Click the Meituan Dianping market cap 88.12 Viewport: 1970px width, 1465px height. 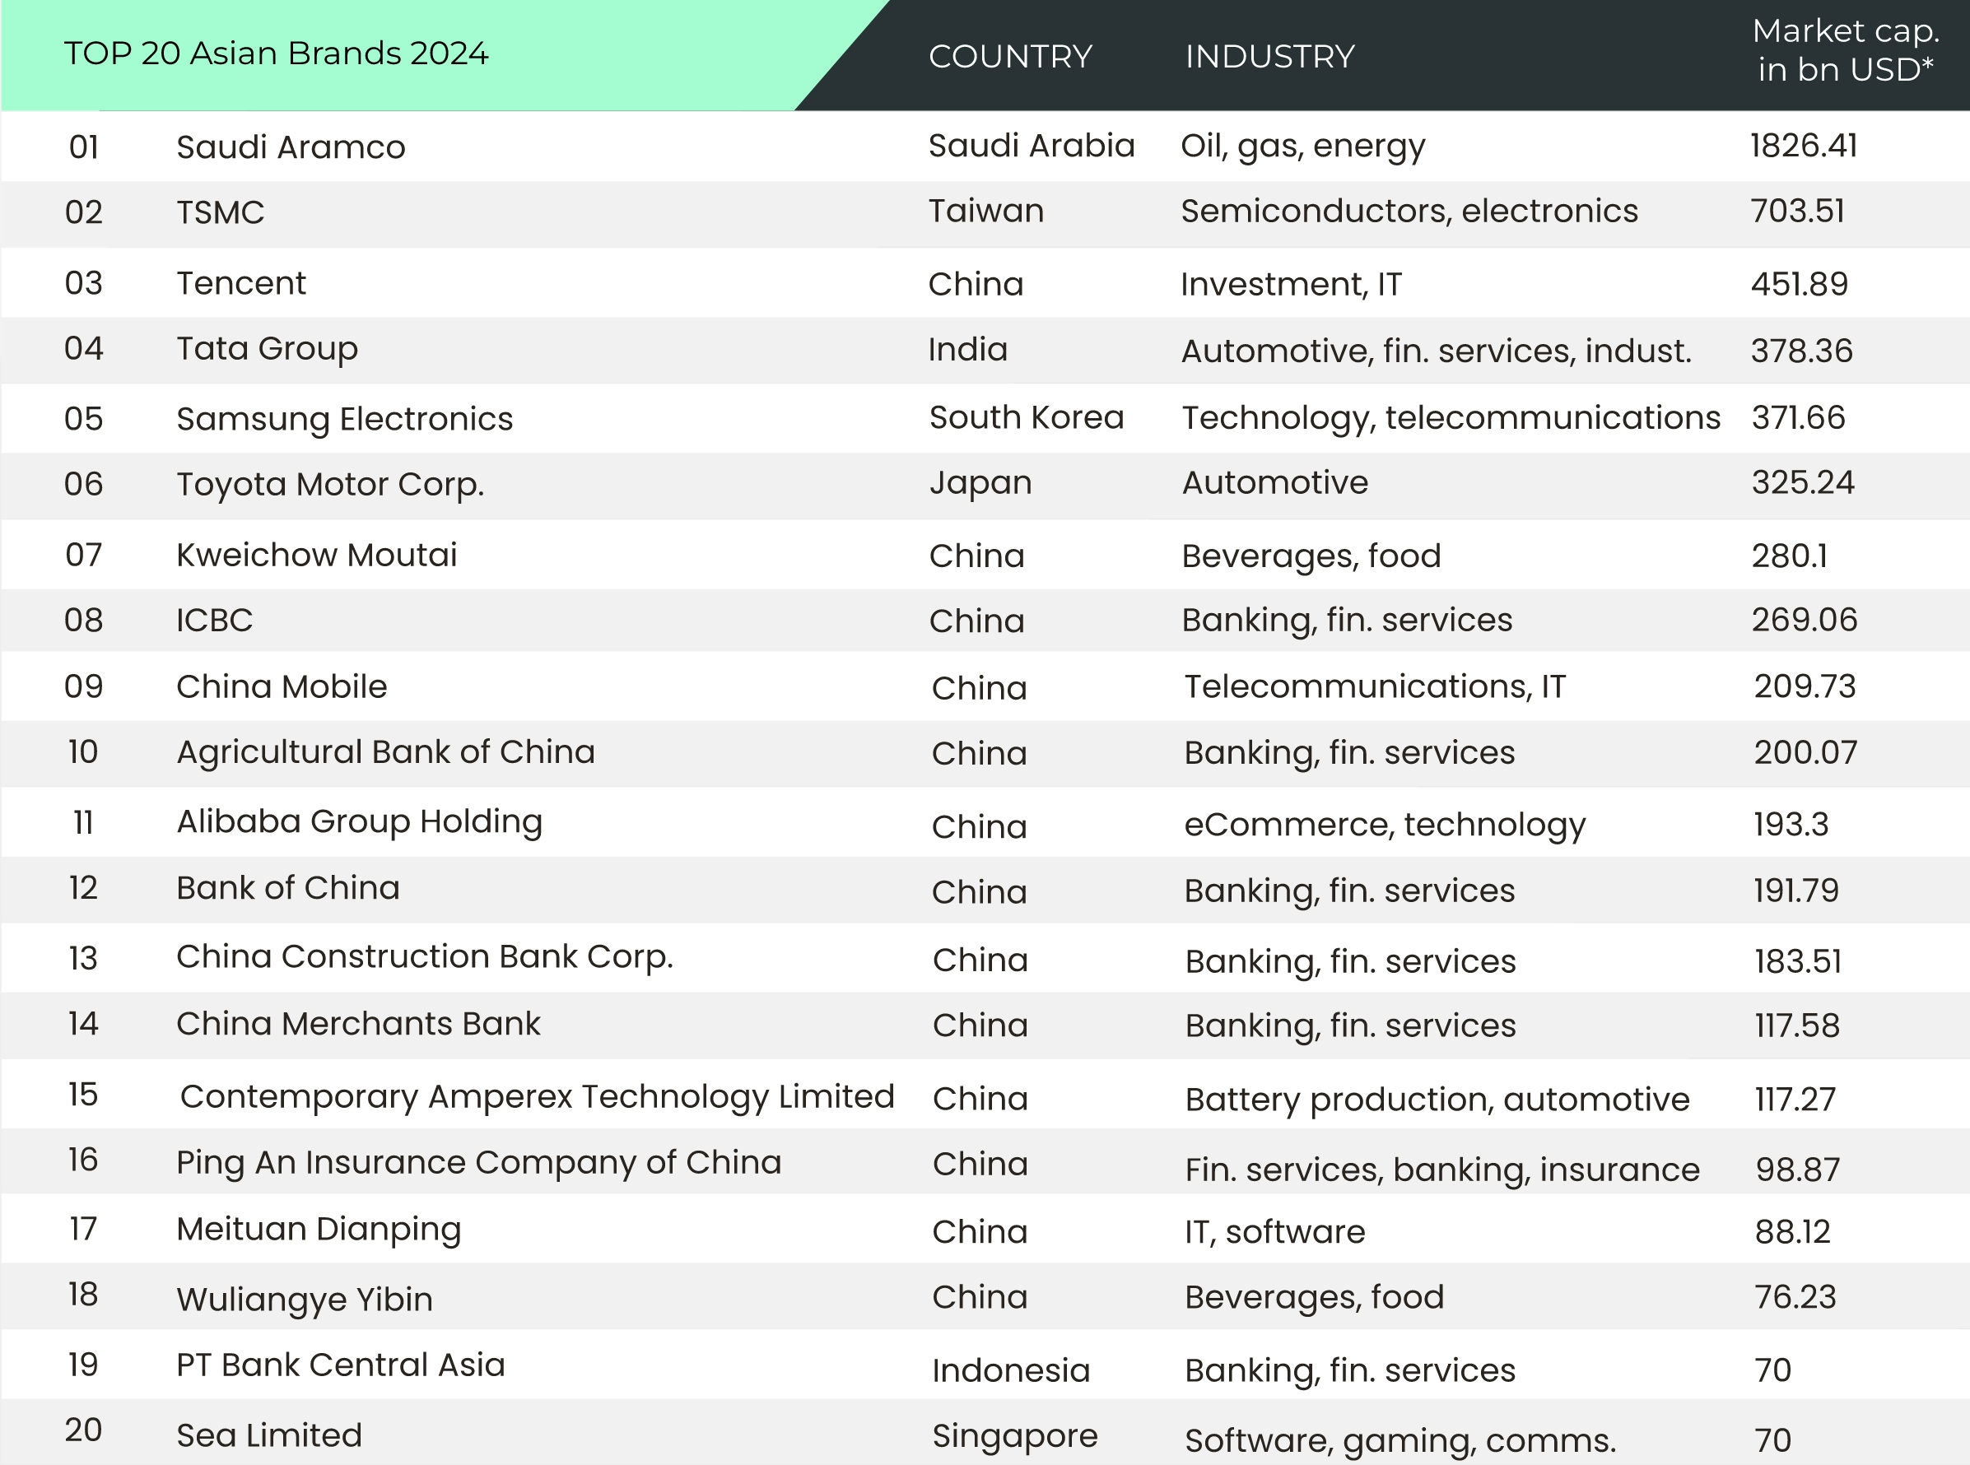[x=1793, y=1232]
